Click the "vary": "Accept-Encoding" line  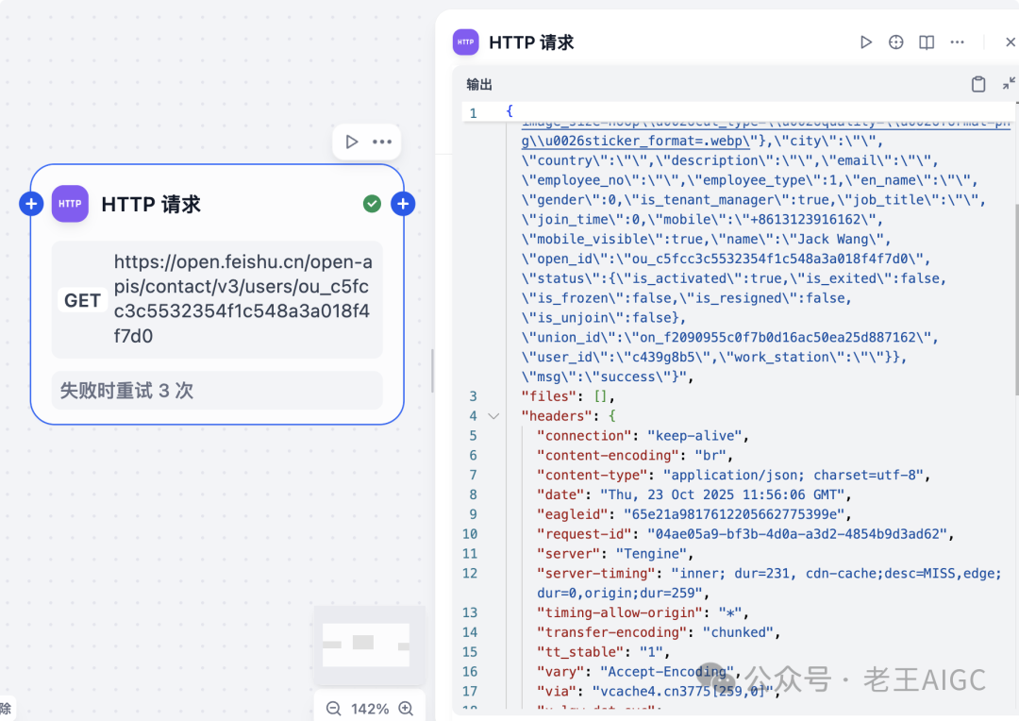pos(639,672)
